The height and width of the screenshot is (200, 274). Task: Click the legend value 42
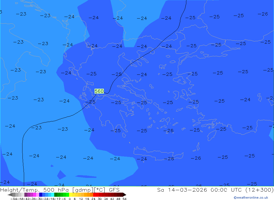(112, 199)
